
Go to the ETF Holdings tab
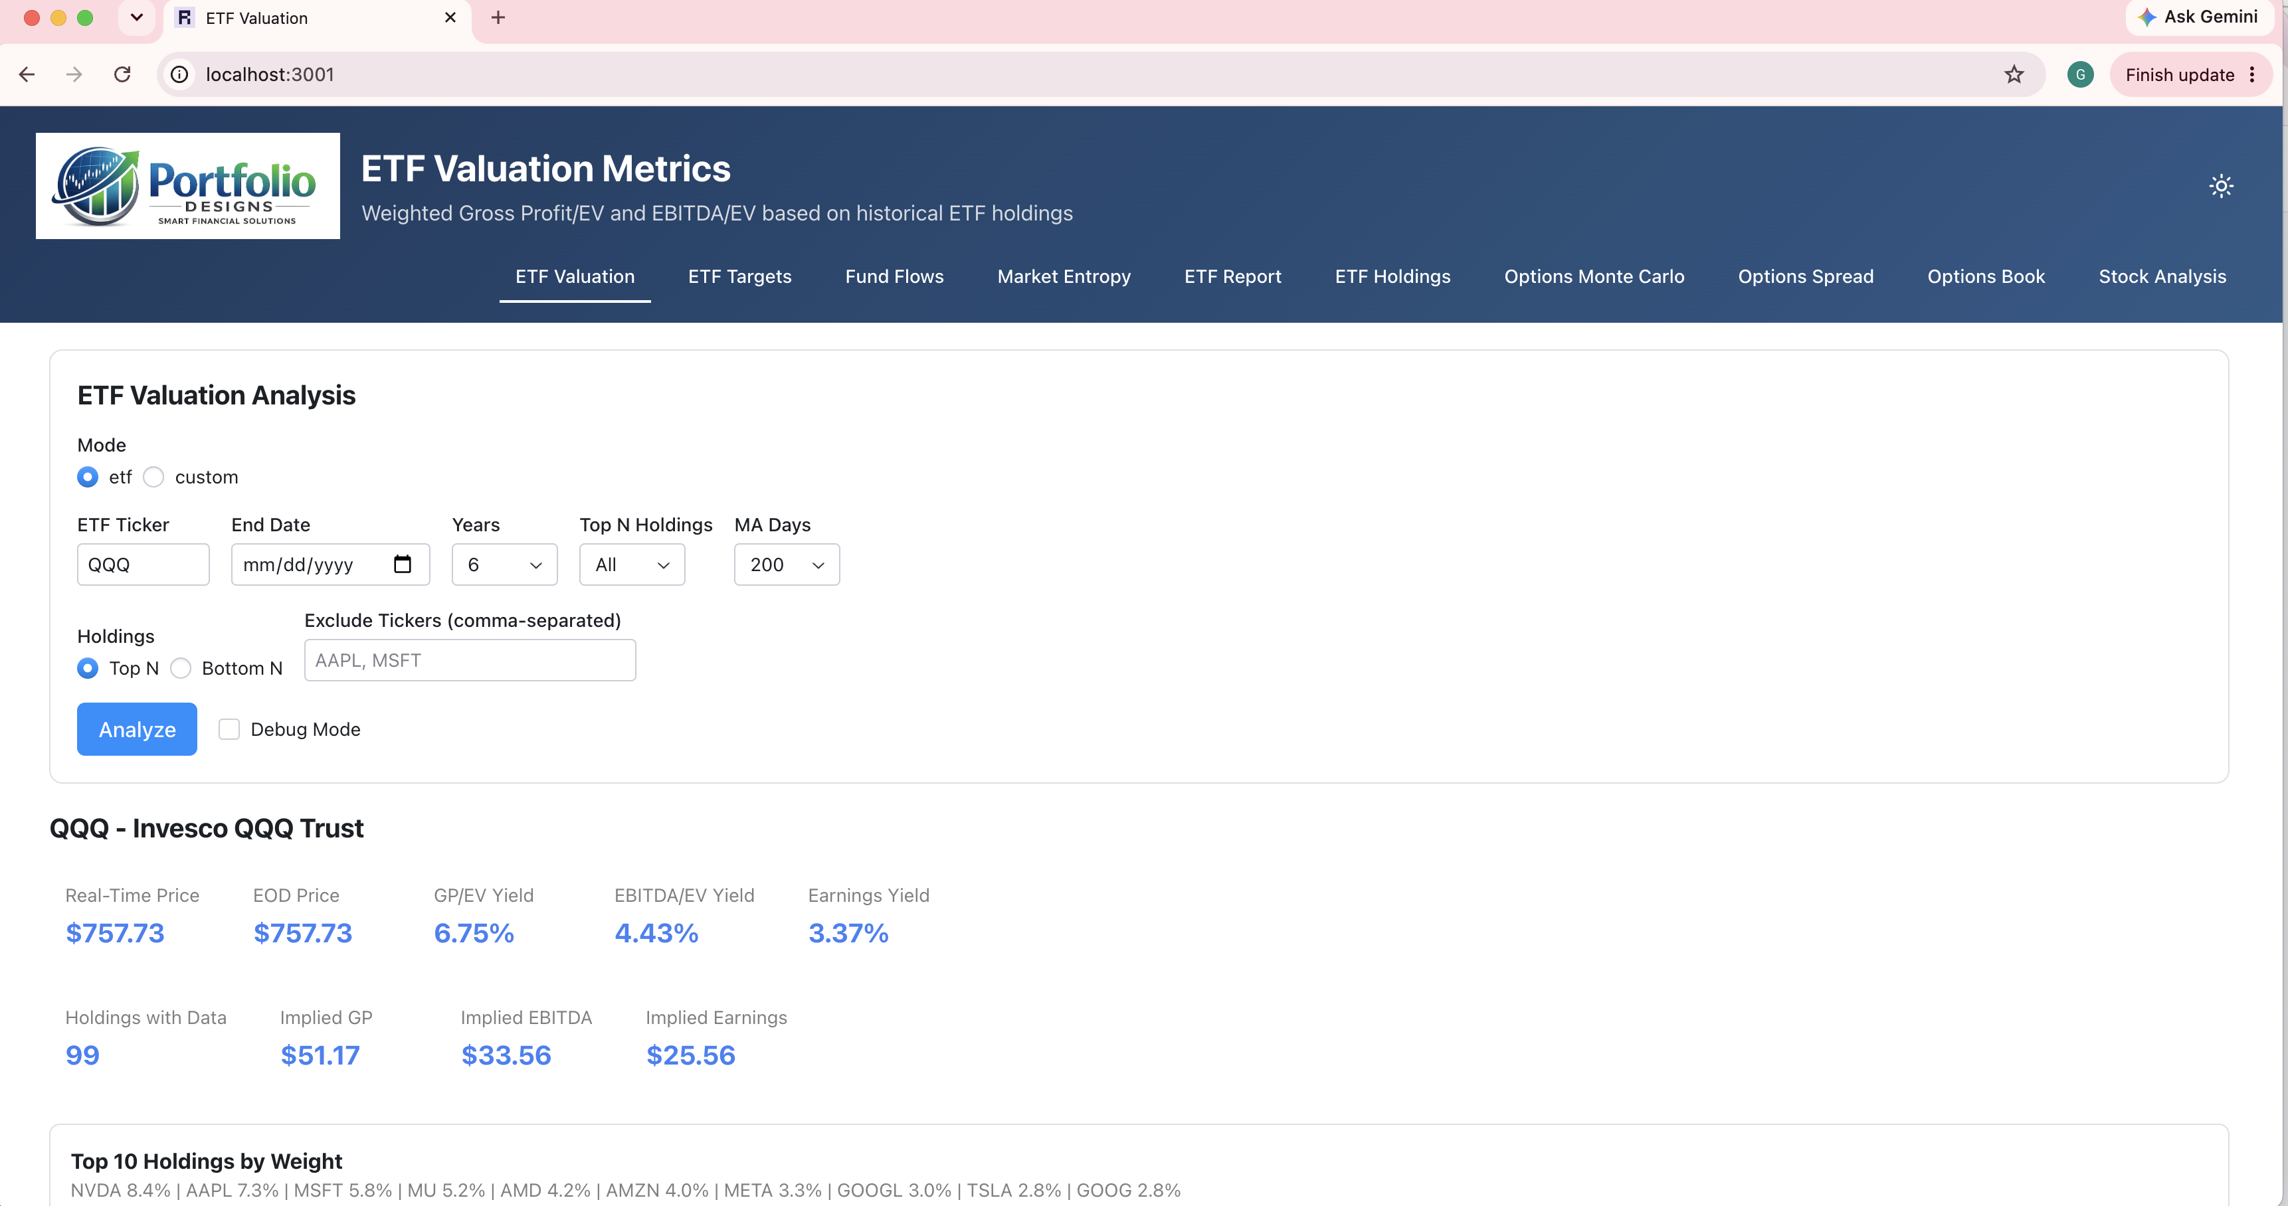point(1392,276)
